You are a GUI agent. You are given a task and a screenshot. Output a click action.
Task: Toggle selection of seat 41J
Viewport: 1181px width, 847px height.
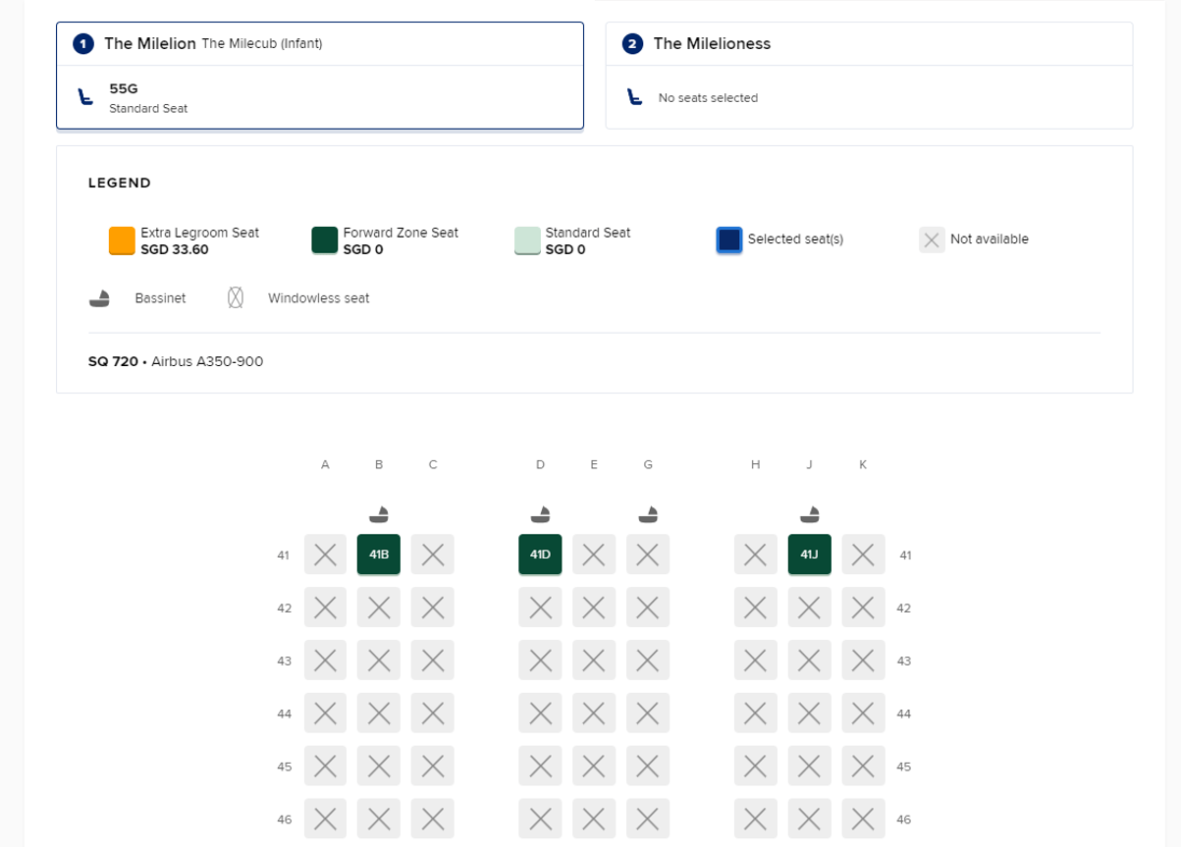coord(809,554)
